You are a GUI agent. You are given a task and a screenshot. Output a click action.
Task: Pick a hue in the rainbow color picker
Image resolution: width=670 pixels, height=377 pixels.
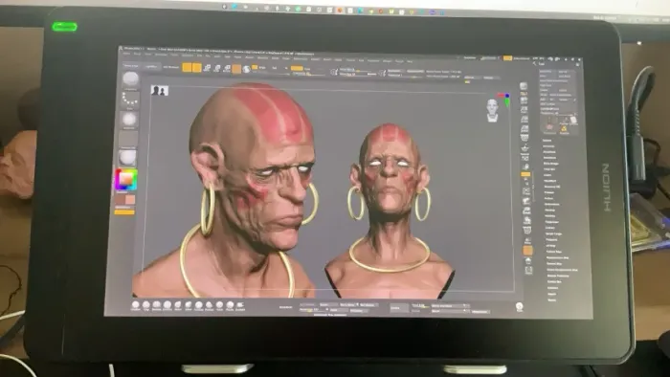click(x=125, y=179)
